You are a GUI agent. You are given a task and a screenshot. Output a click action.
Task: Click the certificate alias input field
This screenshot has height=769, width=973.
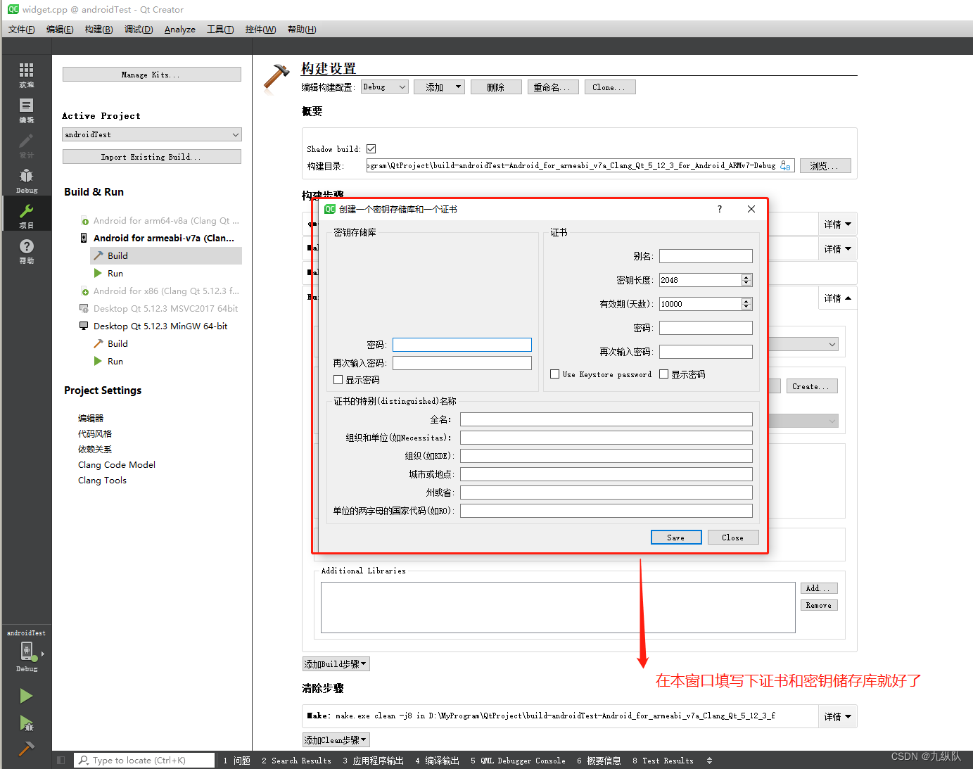pyautogui.click(x=706, y=256)
